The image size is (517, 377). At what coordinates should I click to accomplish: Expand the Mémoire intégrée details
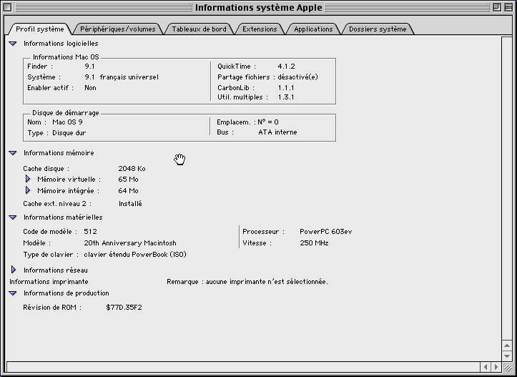point(28,190)
